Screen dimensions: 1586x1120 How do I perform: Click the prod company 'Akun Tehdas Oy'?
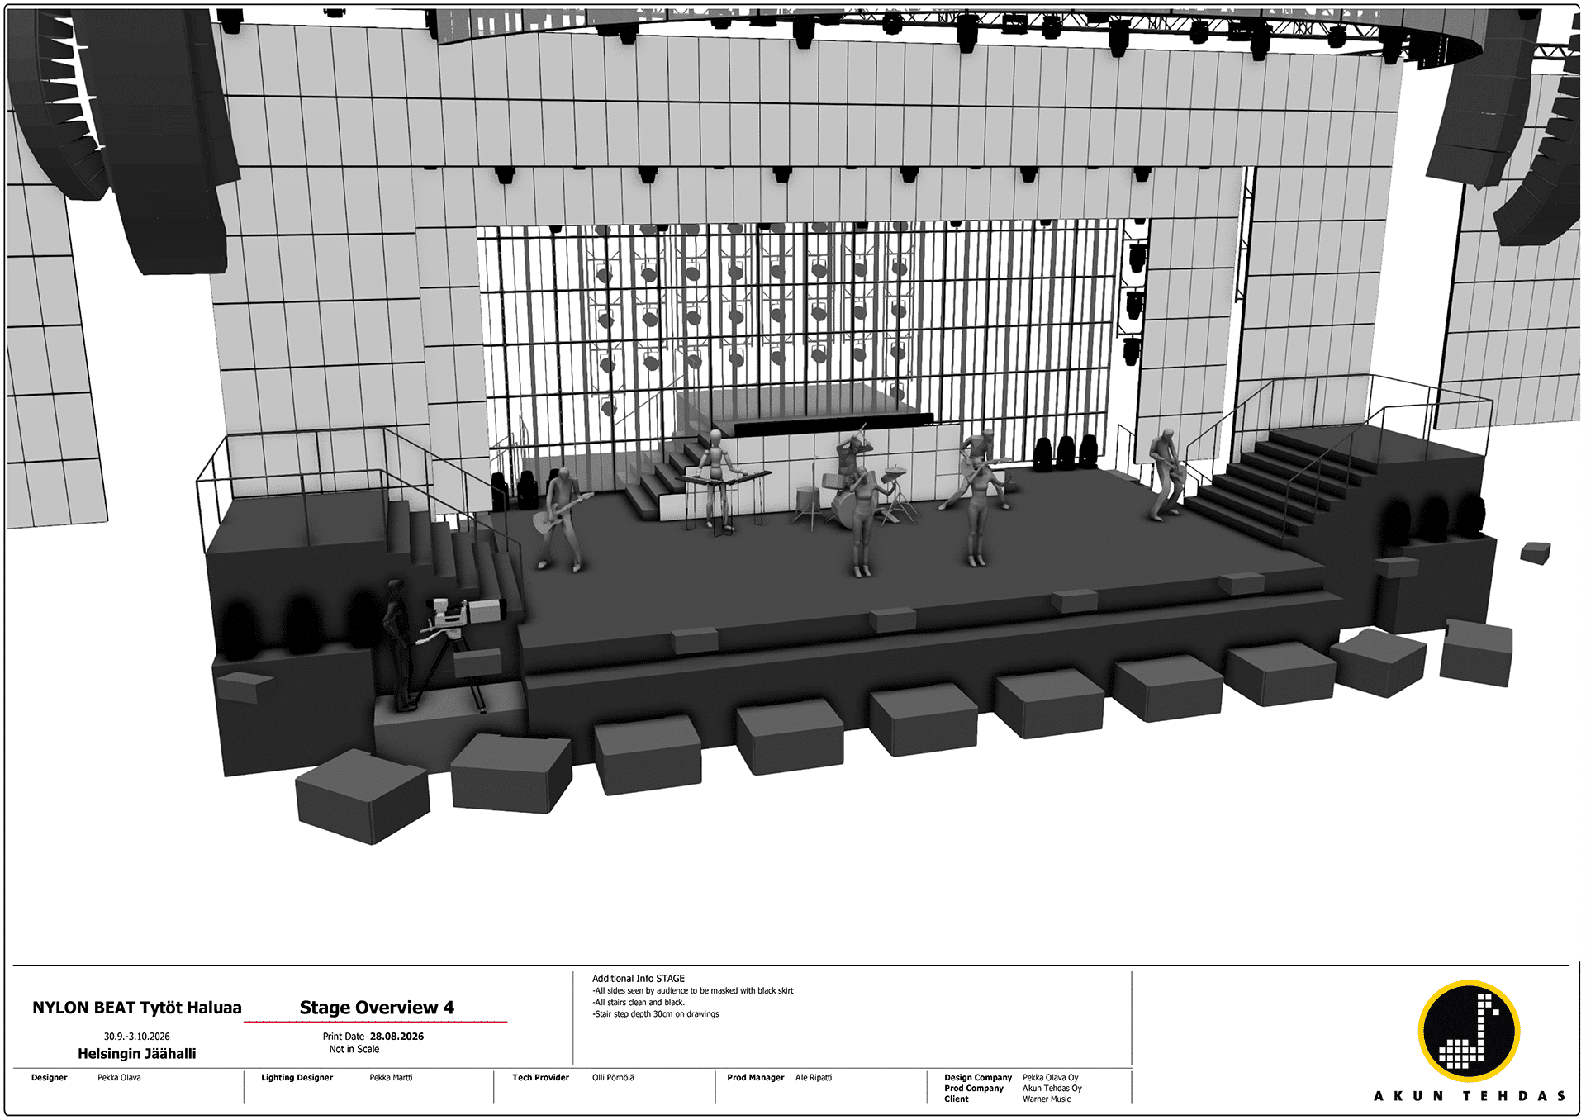click(x=1052, y=1089)
